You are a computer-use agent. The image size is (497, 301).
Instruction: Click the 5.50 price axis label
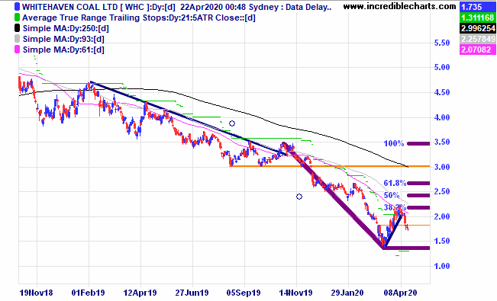(x=442, y=43)
